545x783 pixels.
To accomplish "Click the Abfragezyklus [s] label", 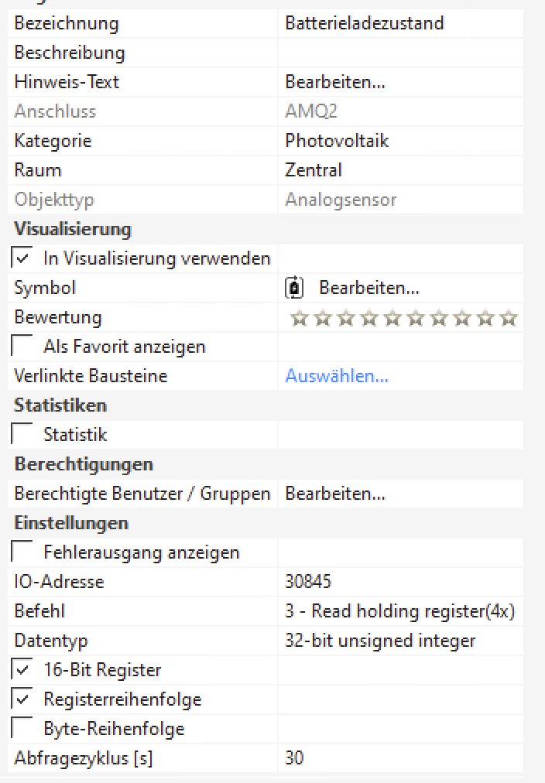I will click(x=84, y=758).
